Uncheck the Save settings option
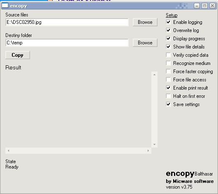 pos(168,104)
